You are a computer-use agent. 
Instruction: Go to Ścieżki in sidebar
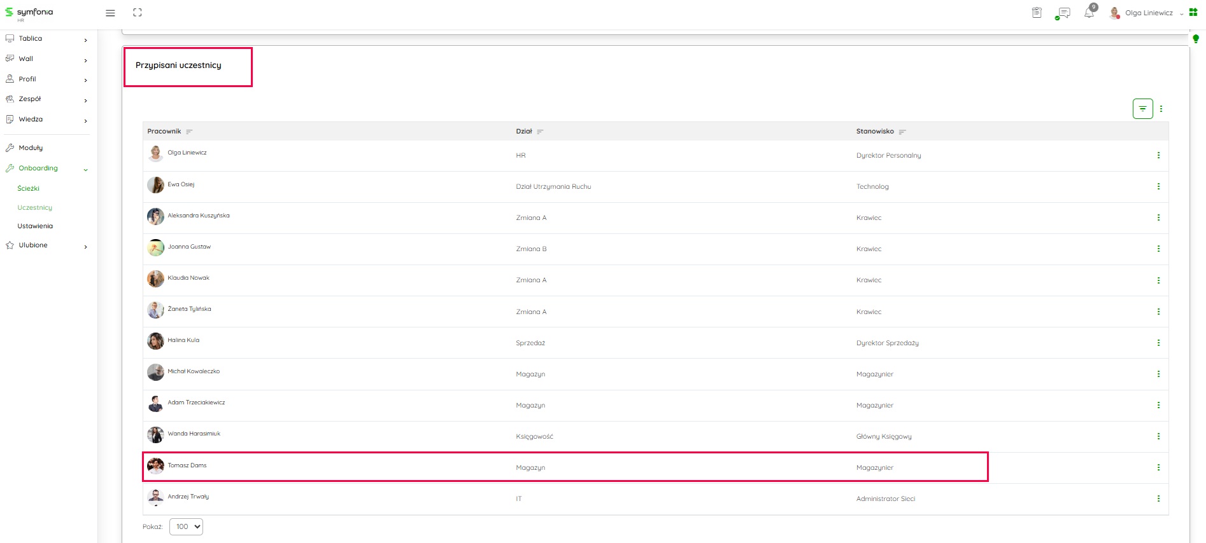point(29,188)
